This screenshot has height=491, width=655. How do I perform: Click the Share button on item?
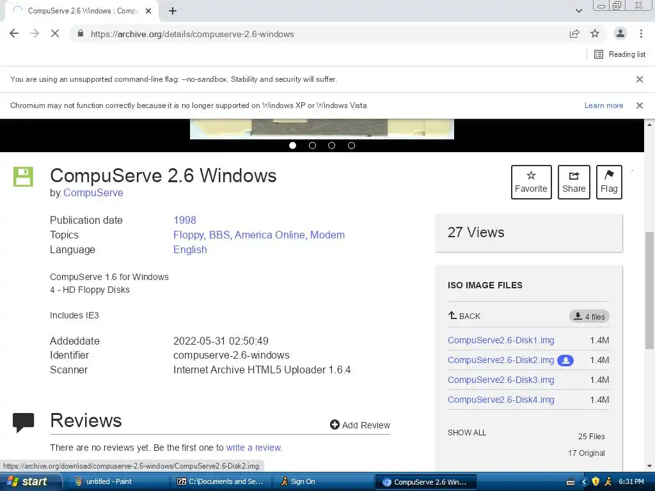[x=574, y=182]
